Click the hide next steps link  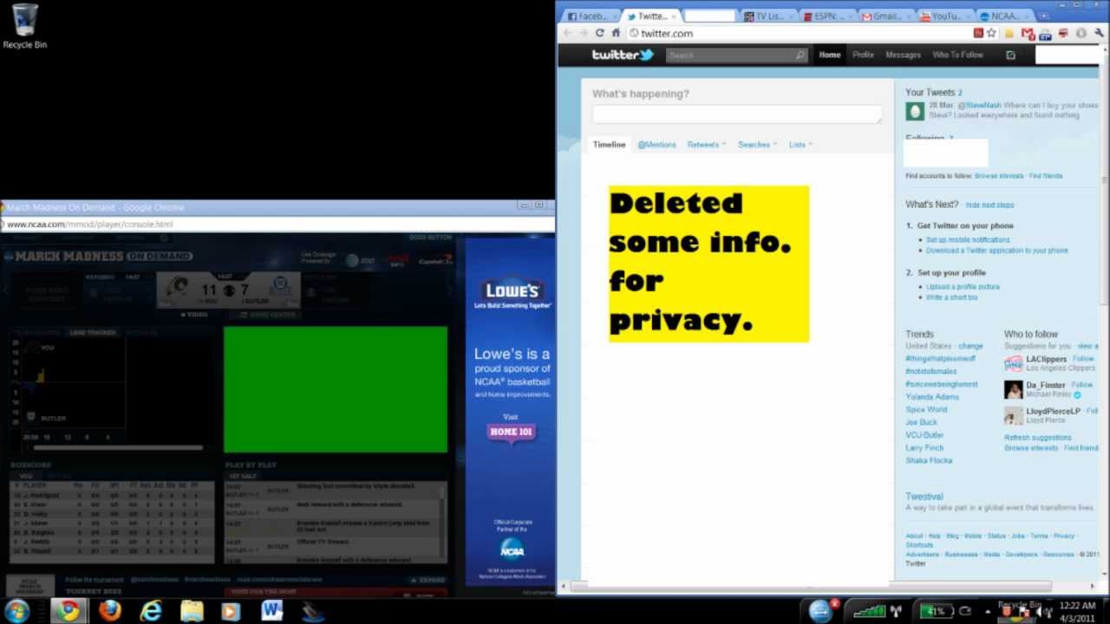click(x=989, y=205)
